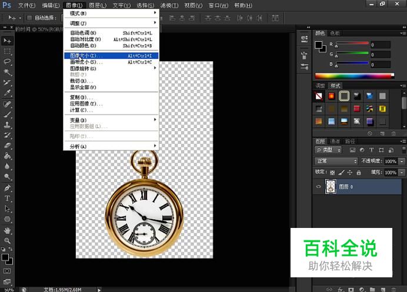Toggle lock all padlock icon
This screenshot has width=407, height=292.
359,173
